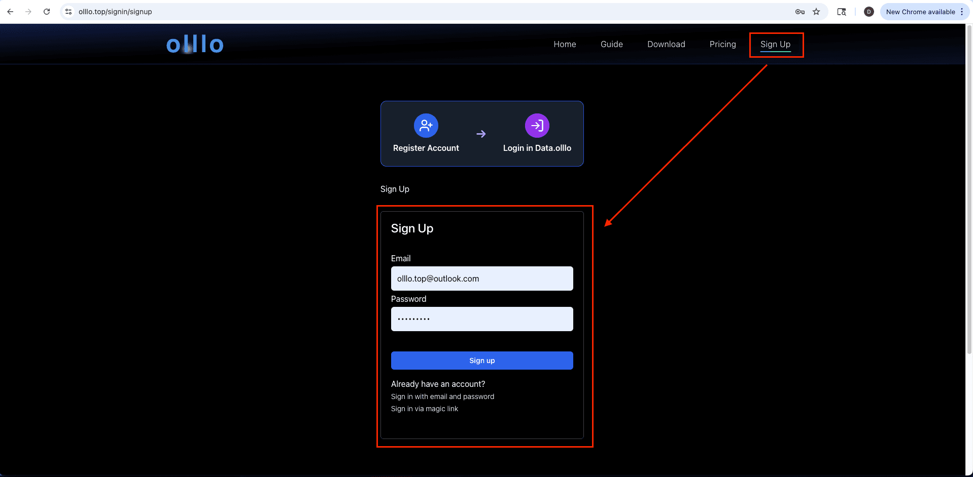Open the search with Google Lens icon
973x477 pixels.
tap(842, 11)
